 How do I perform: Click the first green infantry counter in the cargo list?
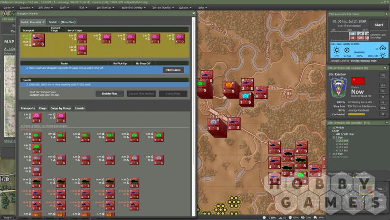pyautogui.click(x=36, y=137)
